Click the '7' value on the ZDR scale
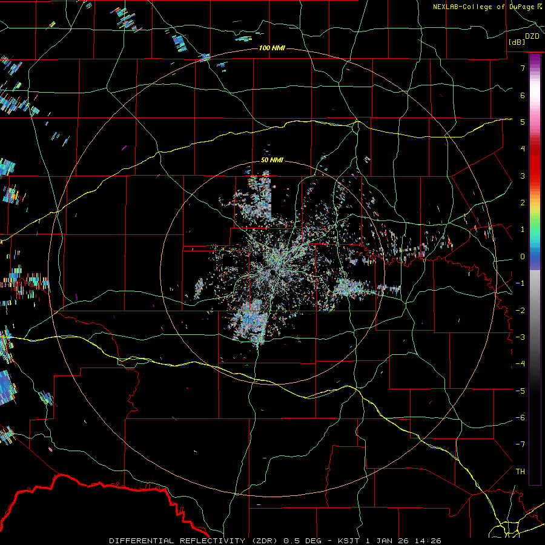545x545 pixels. pos(523,68)
